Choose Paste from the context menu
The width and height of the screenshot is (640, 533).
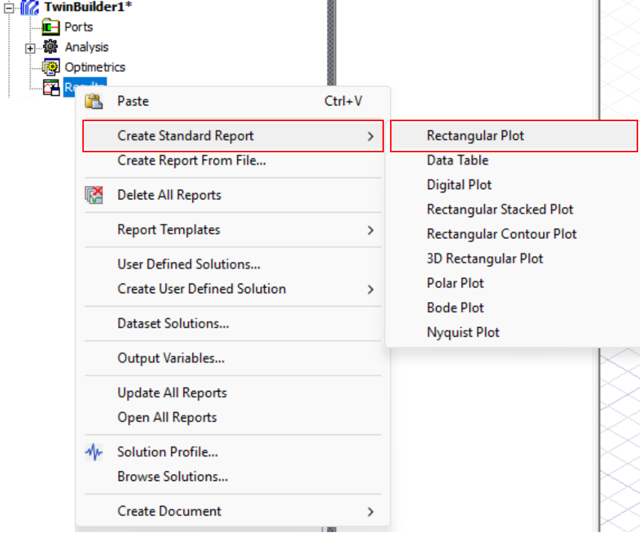pyautogui.click(x=233, y=101)
